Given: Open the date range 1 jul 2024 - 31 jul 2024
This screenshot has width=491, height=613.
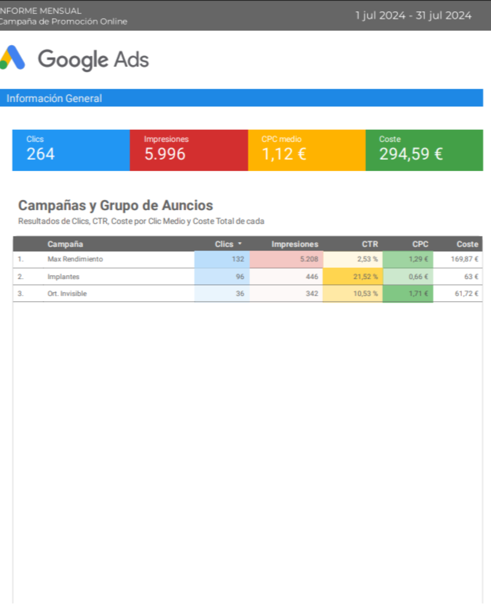Looking at the screenshot, I should pyautogui.click(x=413, y=15).
